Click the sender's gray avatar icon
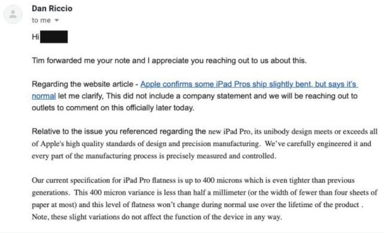The image size is (384, 233). point(13,14)
